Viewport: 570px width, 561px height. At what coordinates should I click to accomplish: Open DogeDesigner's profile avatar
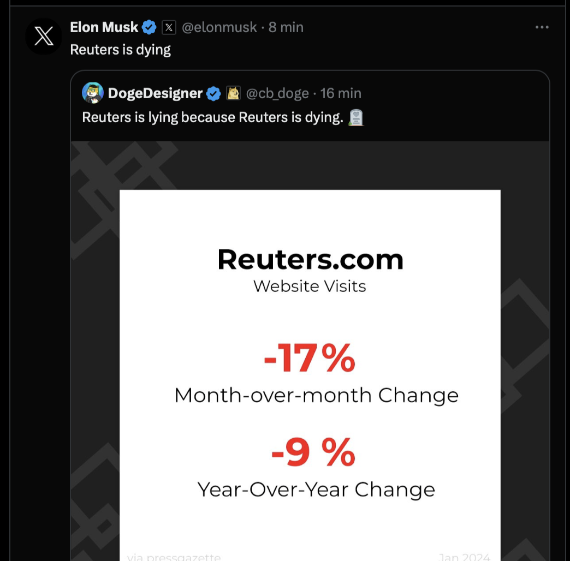(93, 93)
